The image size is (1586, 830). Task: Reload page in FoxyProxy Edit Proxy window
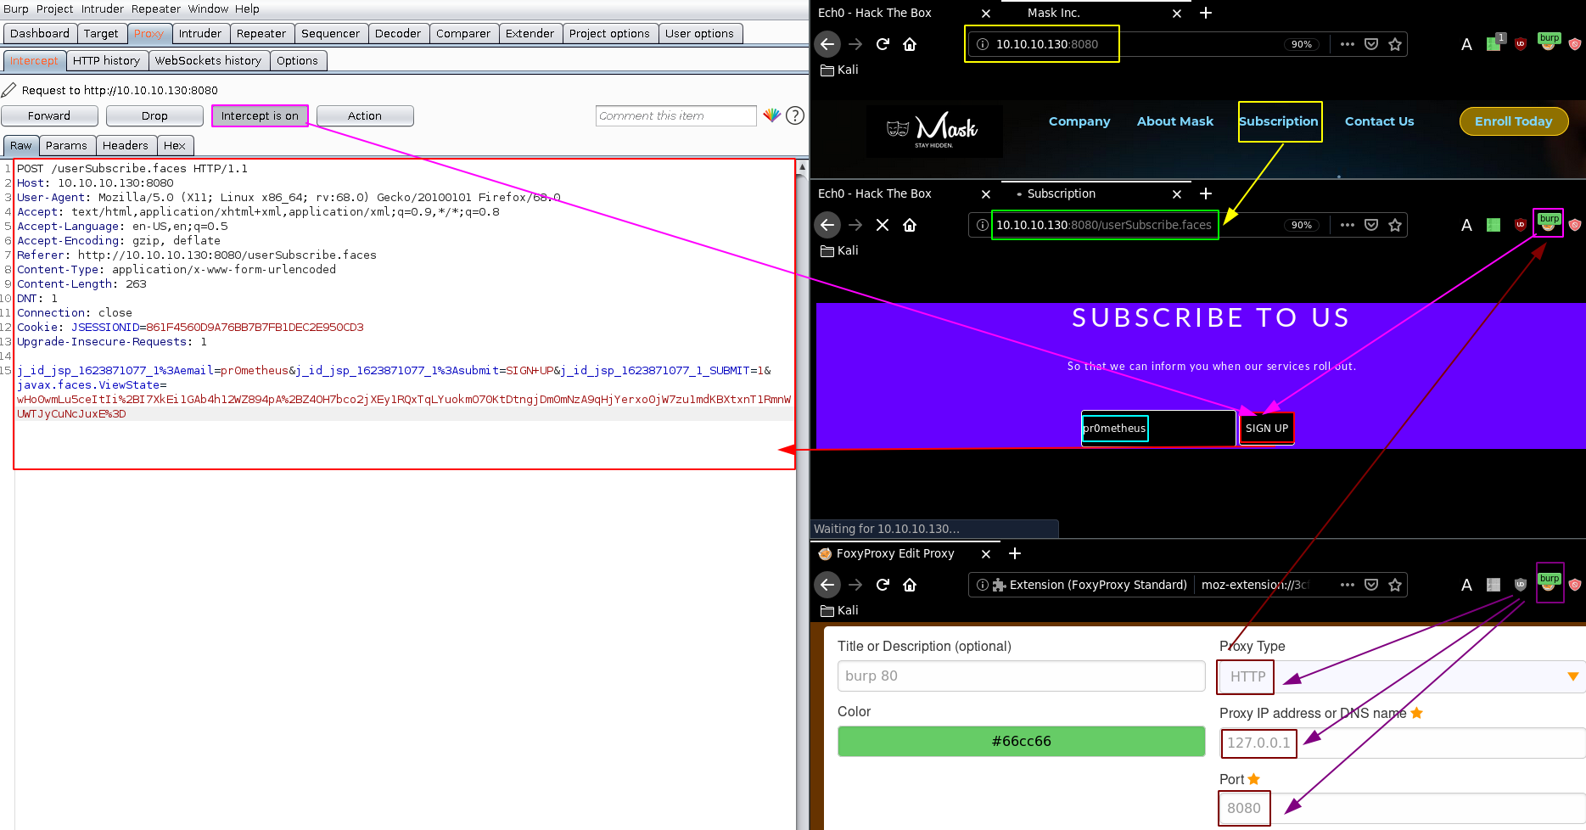coord(883,585)
